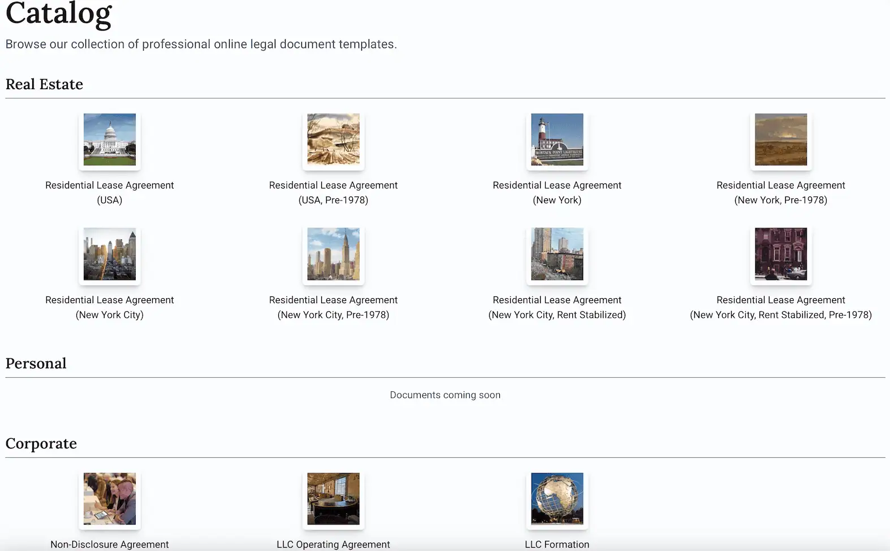Click the 'Documents coming soon' text
890x551 pixels.
coord(445,395)
